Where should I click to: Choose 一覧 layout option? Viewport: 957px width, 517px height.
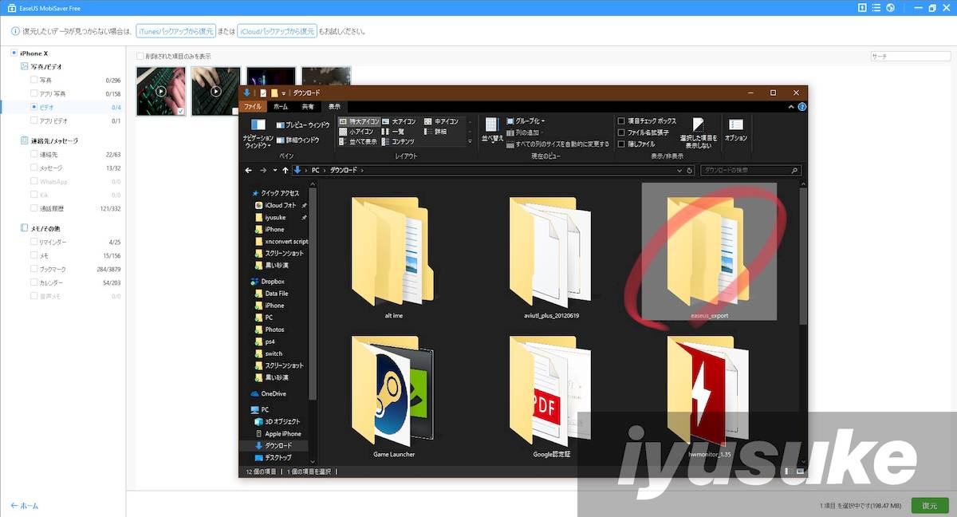coord(394,132)
